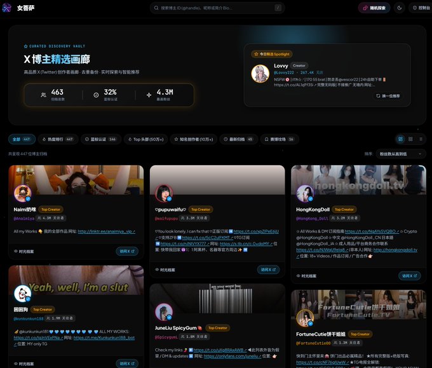The image size is (432, 368).
Task: Open the 困困狗 profile avatar
Action: click(x=23, y=294)
